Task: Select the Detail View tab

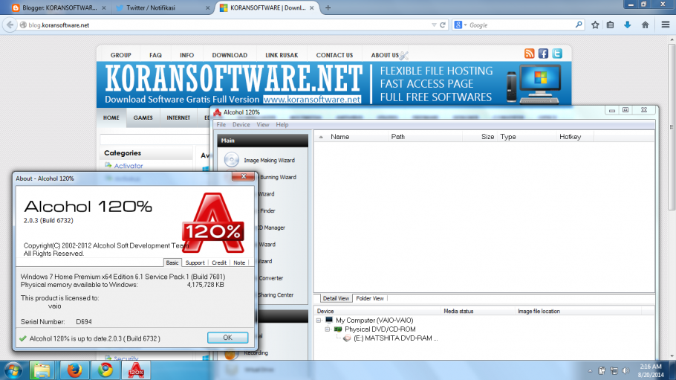Action: point(336,298)
